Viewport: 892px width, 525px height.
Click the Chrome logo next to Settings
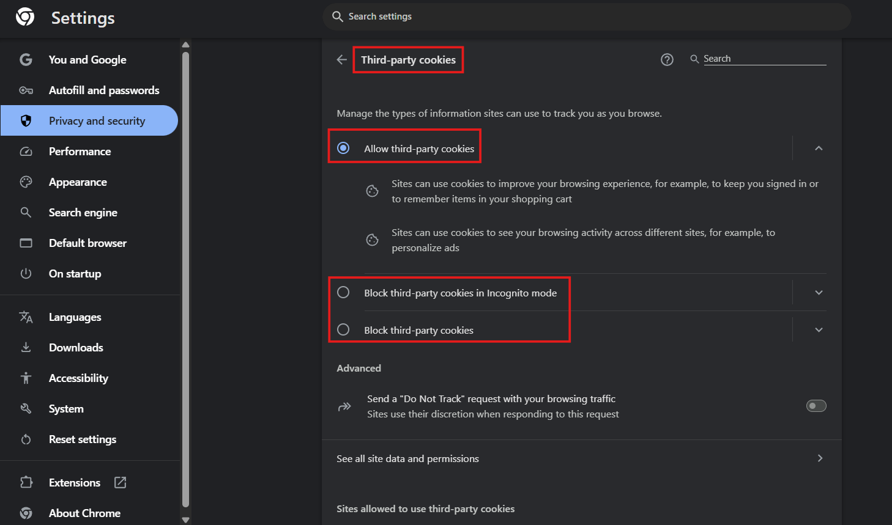coord(25,17)
